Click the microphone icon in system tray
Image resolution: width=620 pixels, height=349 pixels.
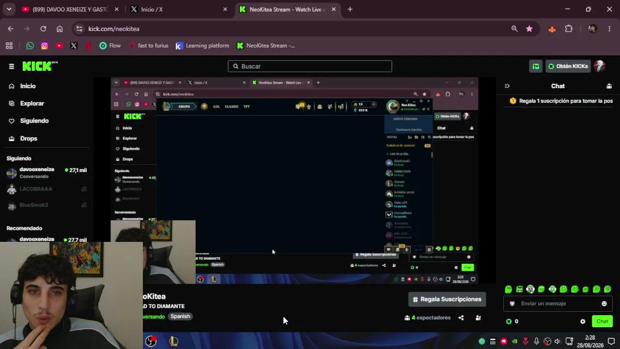[x=536, y=341]
